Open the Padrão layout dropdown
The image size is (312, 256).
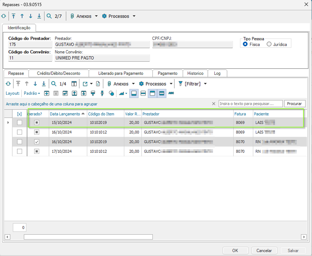32,93
